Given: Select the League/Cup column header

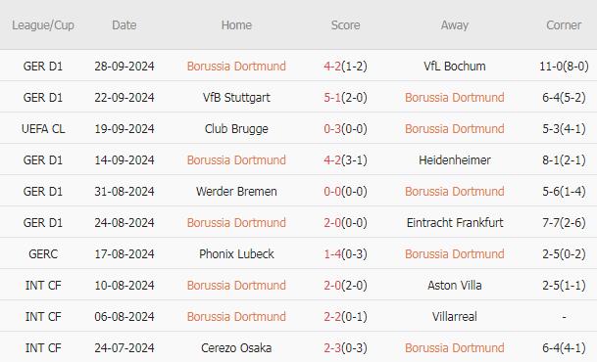Looking at the screenshot, I should coord(43,25).
